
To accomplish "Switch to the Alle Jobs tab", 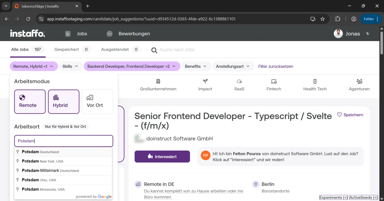I will [28, 49].
